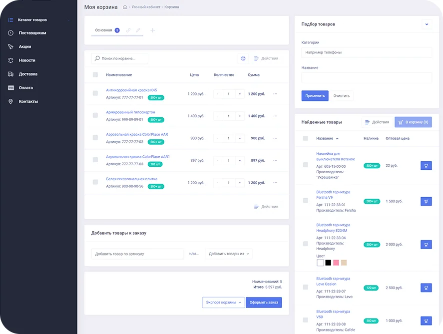
Task: Click the print icon above cart table
Action: click(243, 58)
